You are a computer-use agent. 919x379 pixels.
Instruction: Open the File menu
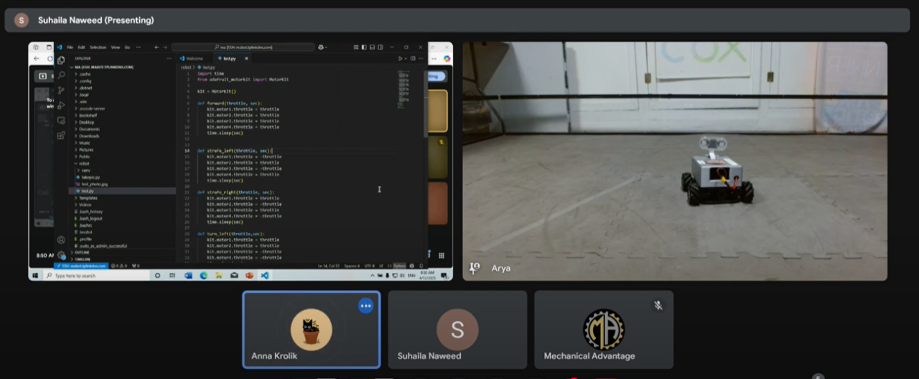click(70, 47)
